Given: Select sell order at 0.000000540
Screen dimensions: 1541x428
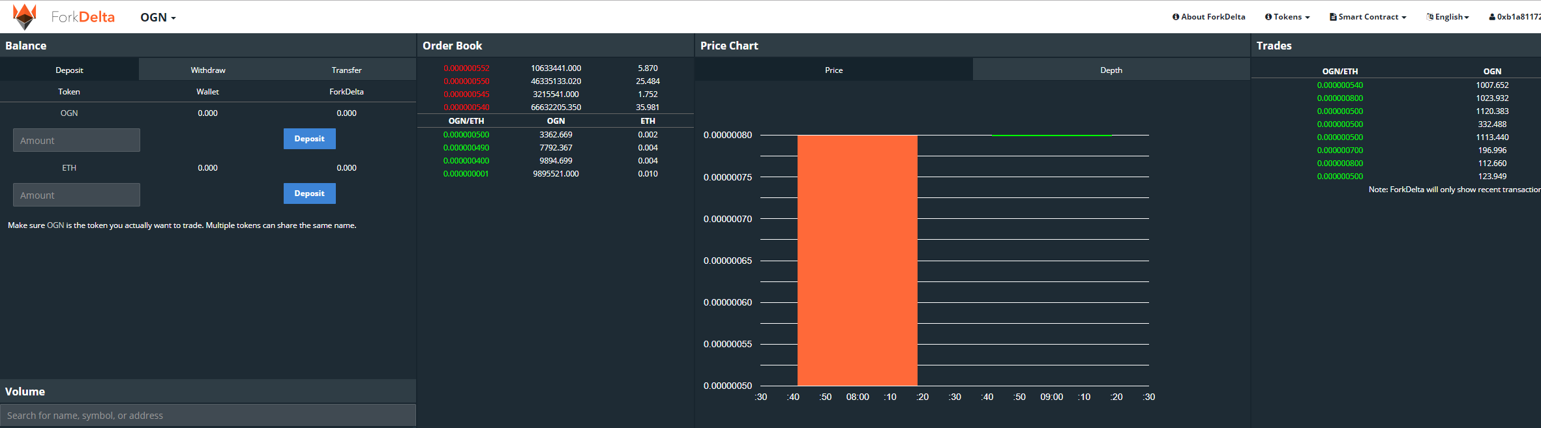Looking at the screenshot, I should tap(556, 107).
